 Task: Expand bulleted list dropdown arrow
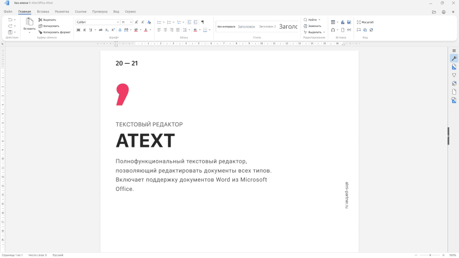pyautogui.click(x=164, y=22)
